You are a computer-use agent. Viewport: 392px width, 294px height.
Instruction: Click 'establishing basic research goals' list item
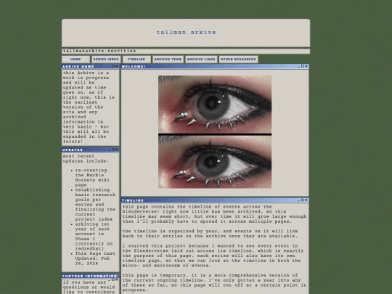click(95, 205)
